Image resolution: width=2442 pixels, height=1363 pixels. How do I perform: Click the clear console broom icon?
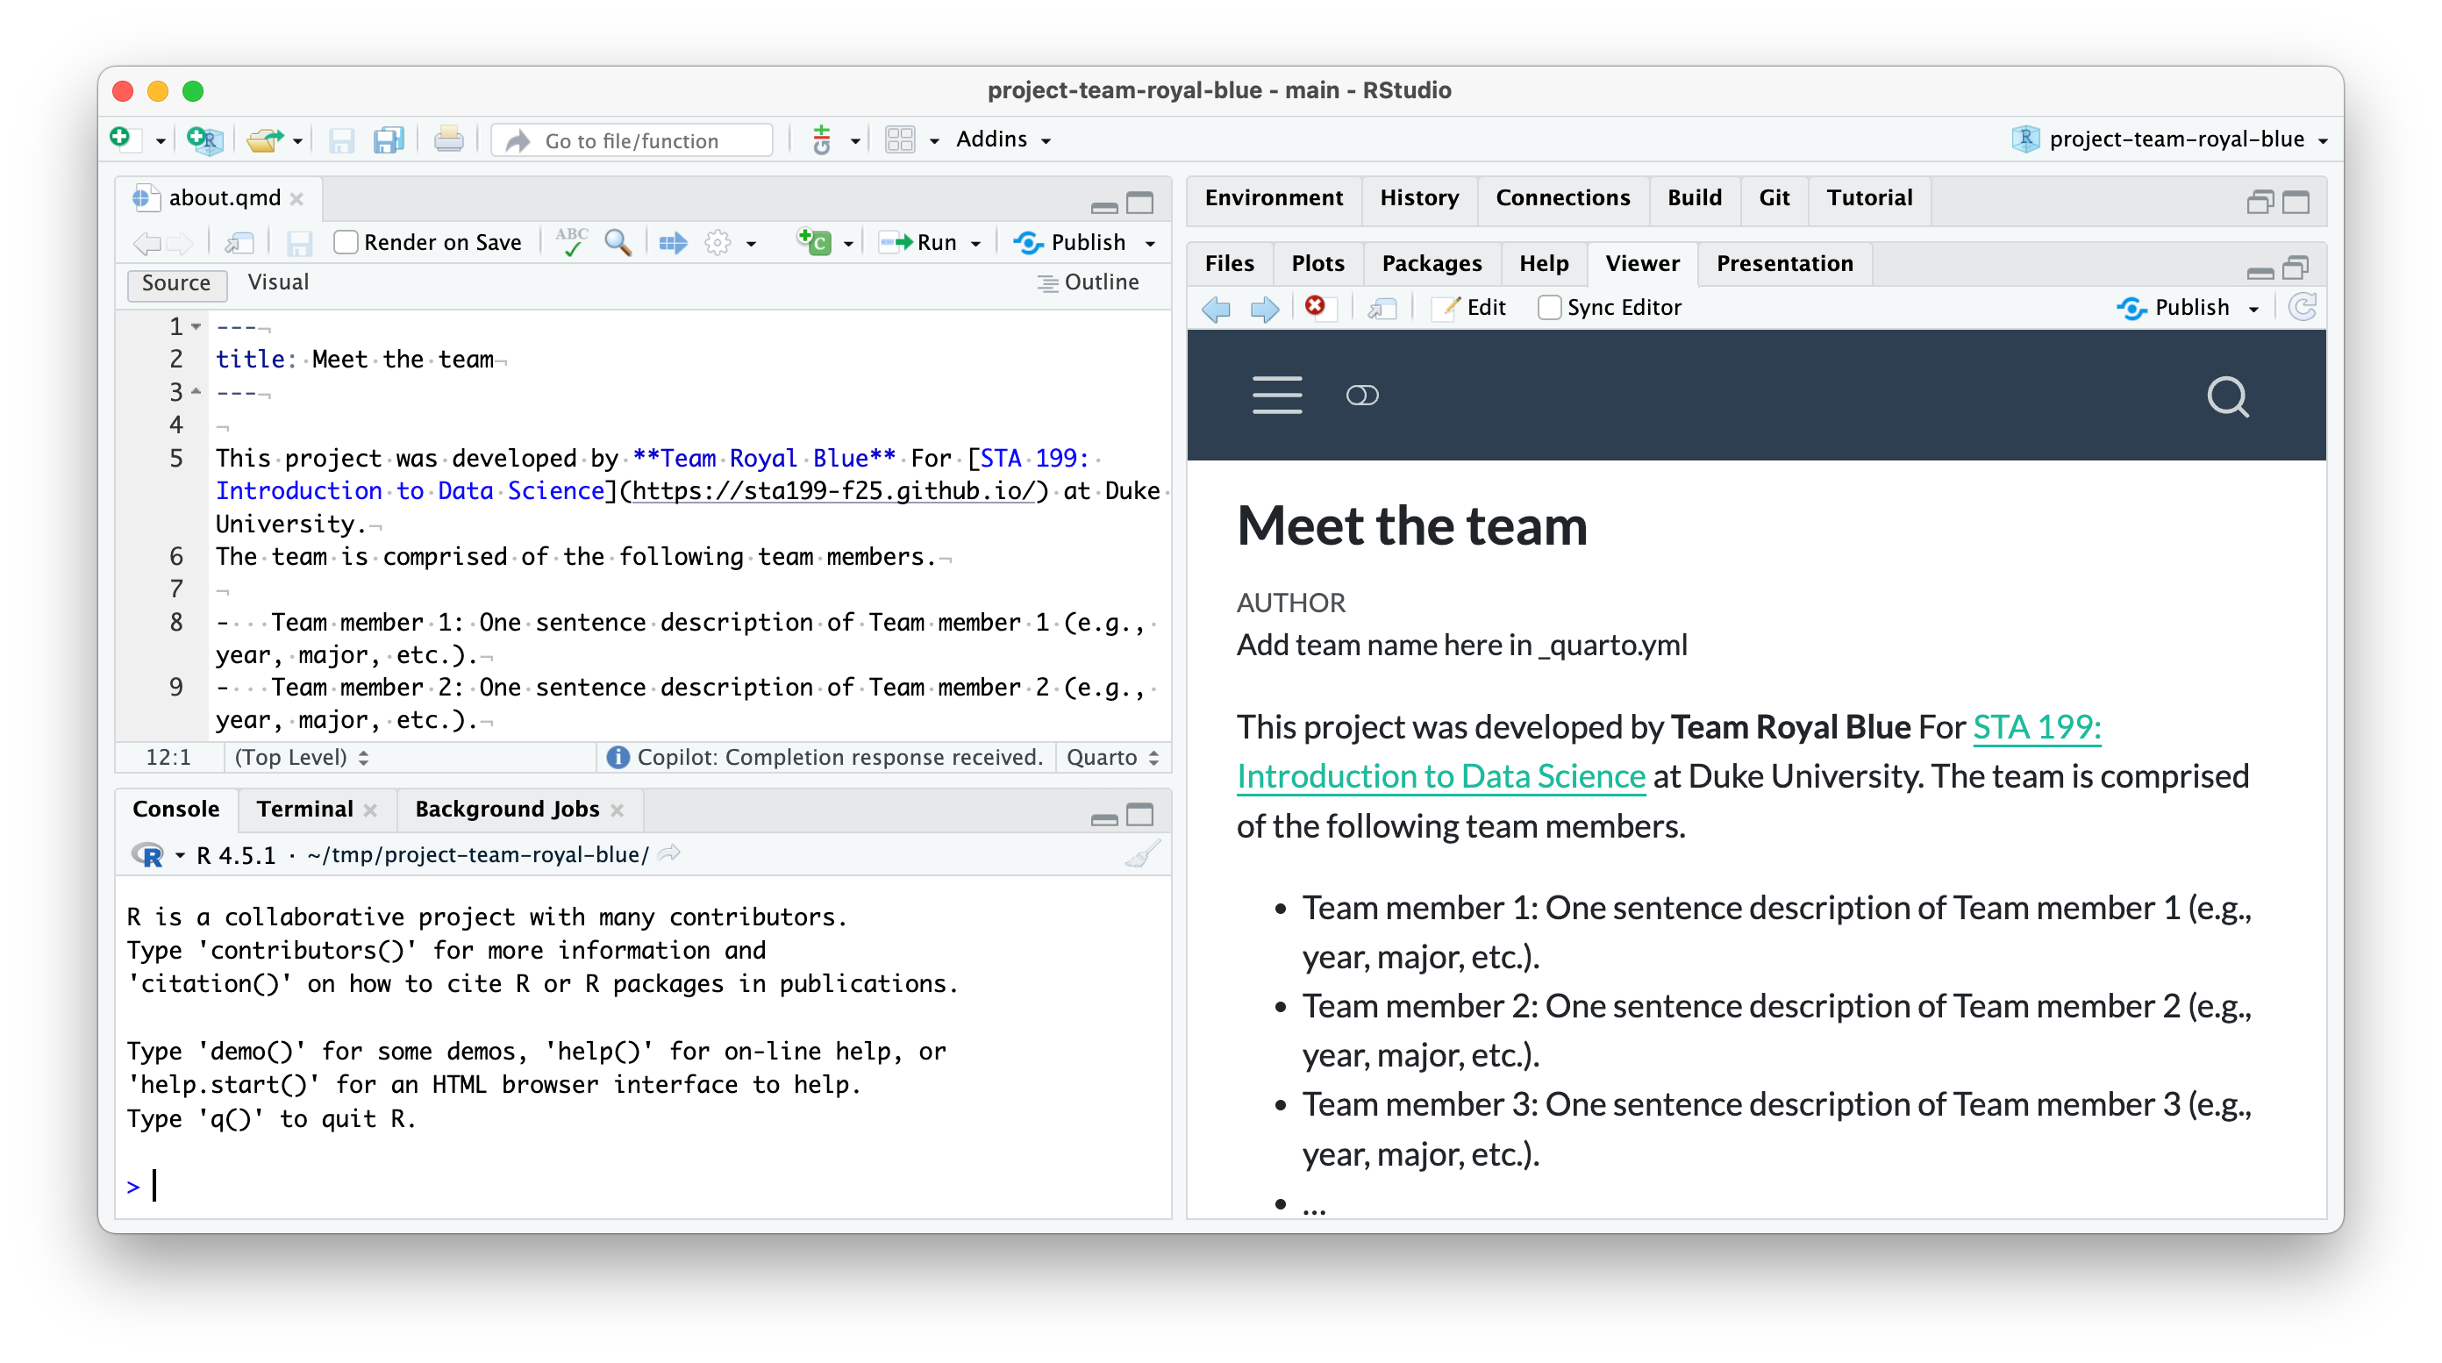tap(1142, 855)
